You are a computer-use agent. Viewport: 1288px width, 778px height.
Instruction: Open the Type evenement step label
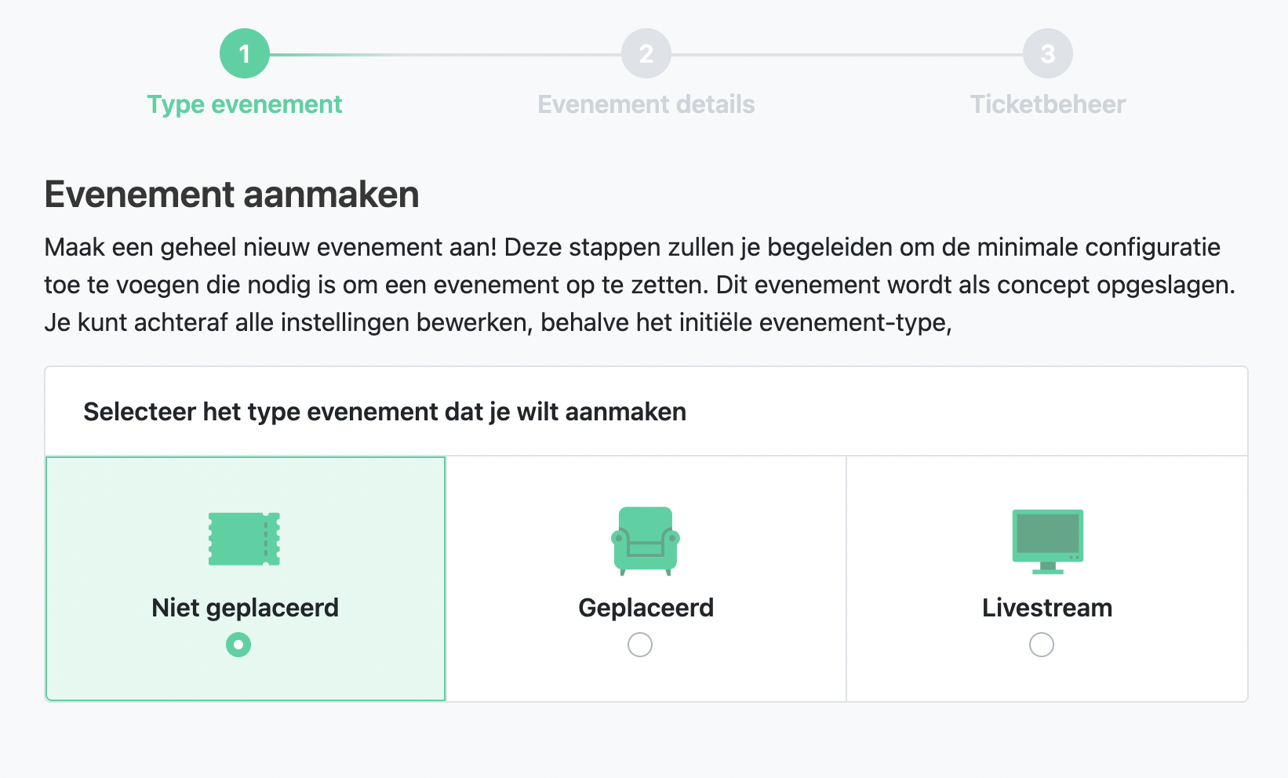pos(245,104)
